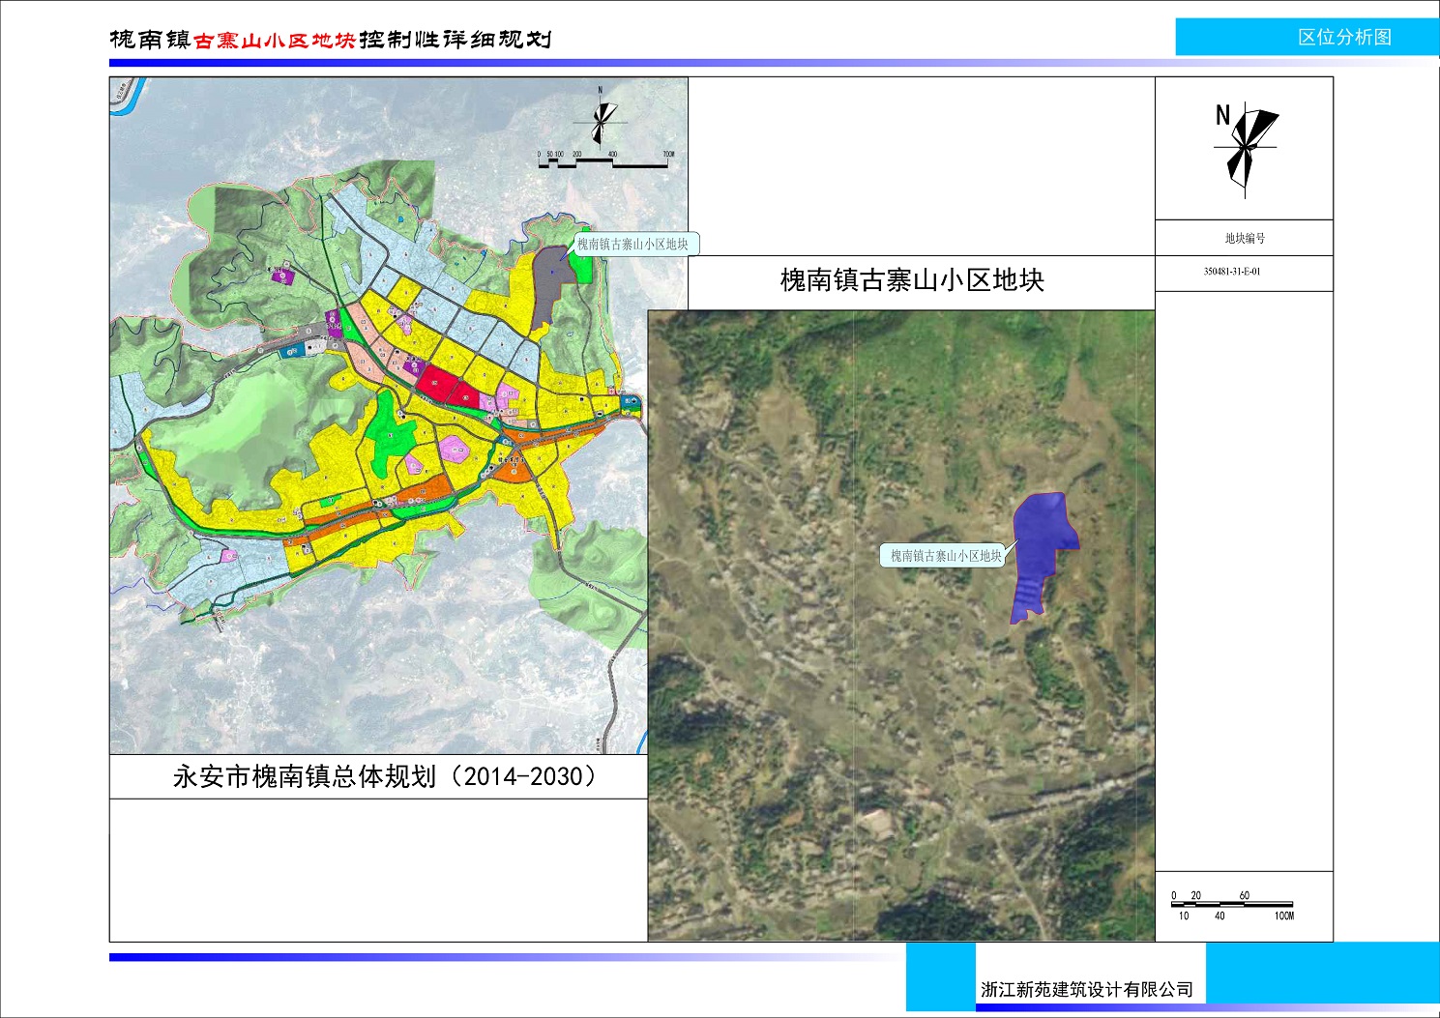Viewport: 1440px width, 1018px height.
Task: Click the 永安市槐南镇总体规划 (2014-2030) caption
Action: point(385,776)
